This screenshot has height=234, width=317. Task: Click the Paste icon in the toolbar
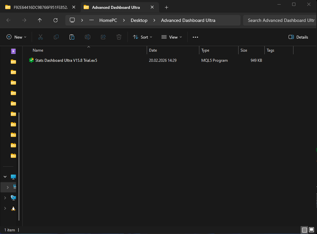[72, 37]
